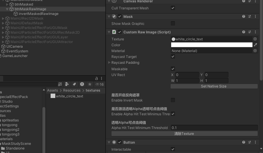This screenshot has height=153, width=263.
Task: Toggle hidden packages visibility count
Action: [99, 84]
